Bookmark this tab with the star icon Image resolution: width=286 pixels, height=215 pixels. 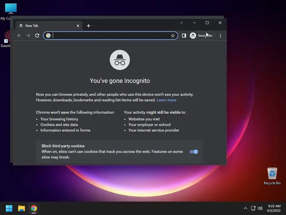[173, 36]
